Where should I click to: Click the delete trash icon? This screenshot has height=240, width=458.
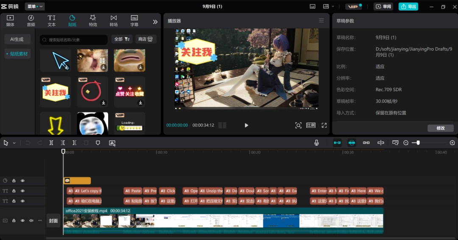86,143
